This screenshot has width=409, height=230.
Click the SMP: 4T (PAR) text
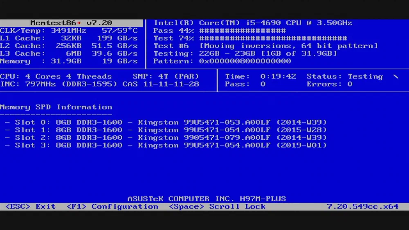pos(166,76)
